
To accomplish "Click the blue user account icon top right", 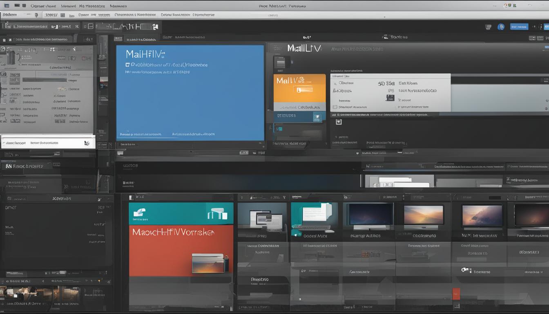I will pyautogui.click(x=501, y=27).
